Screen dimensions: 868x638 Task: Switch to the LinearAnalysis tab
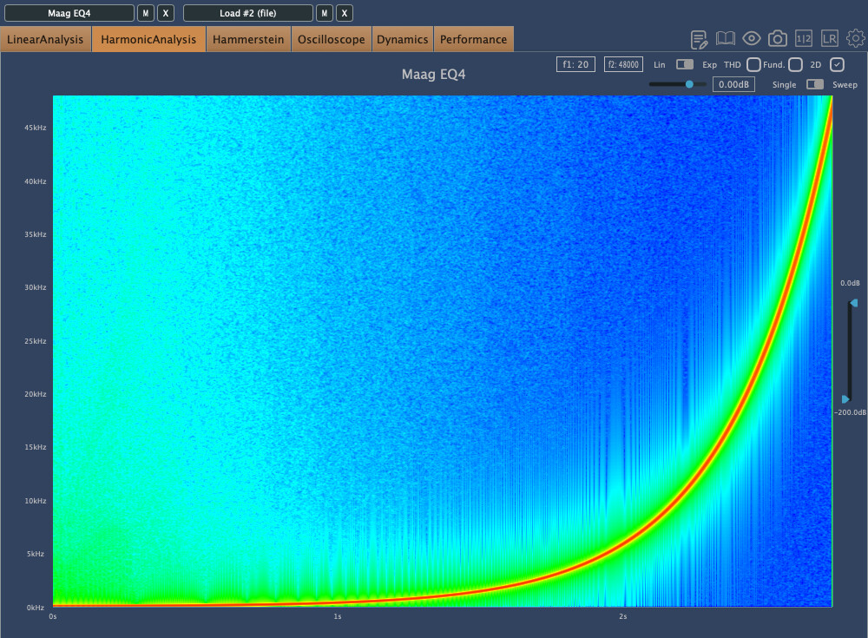click(45, 39)
